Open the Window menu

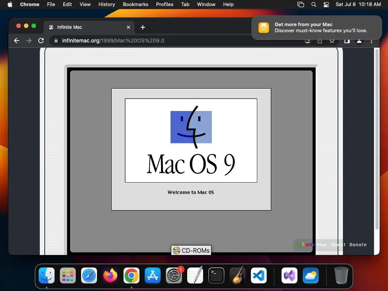coord(206,4)
